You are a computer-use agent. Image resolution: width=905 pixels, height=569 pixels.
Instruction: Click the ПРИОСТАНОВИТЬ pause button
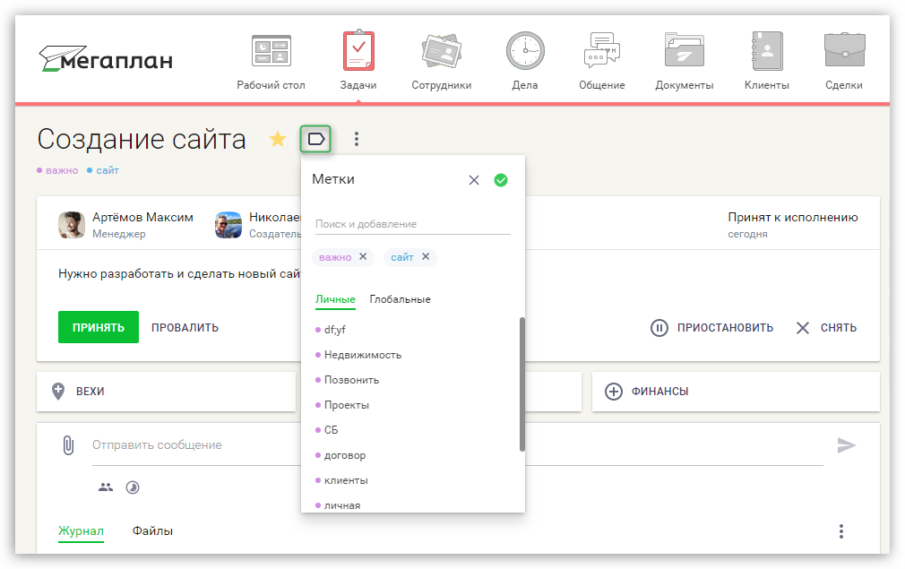[x=712, y=328]
